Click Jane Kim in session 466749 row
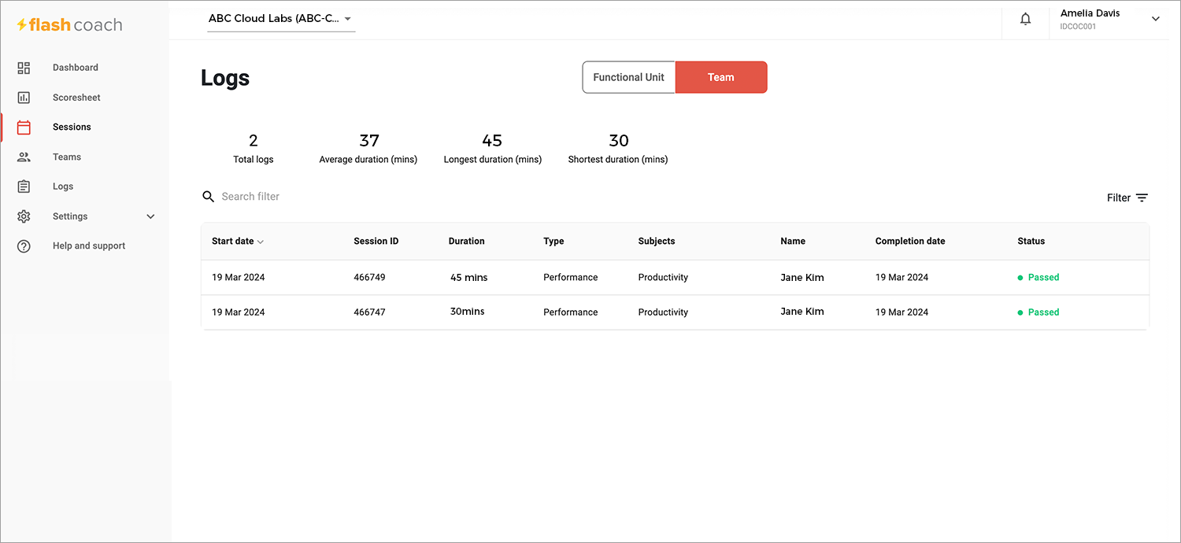This screenshot has height=543, width=1181. (802, 278)
